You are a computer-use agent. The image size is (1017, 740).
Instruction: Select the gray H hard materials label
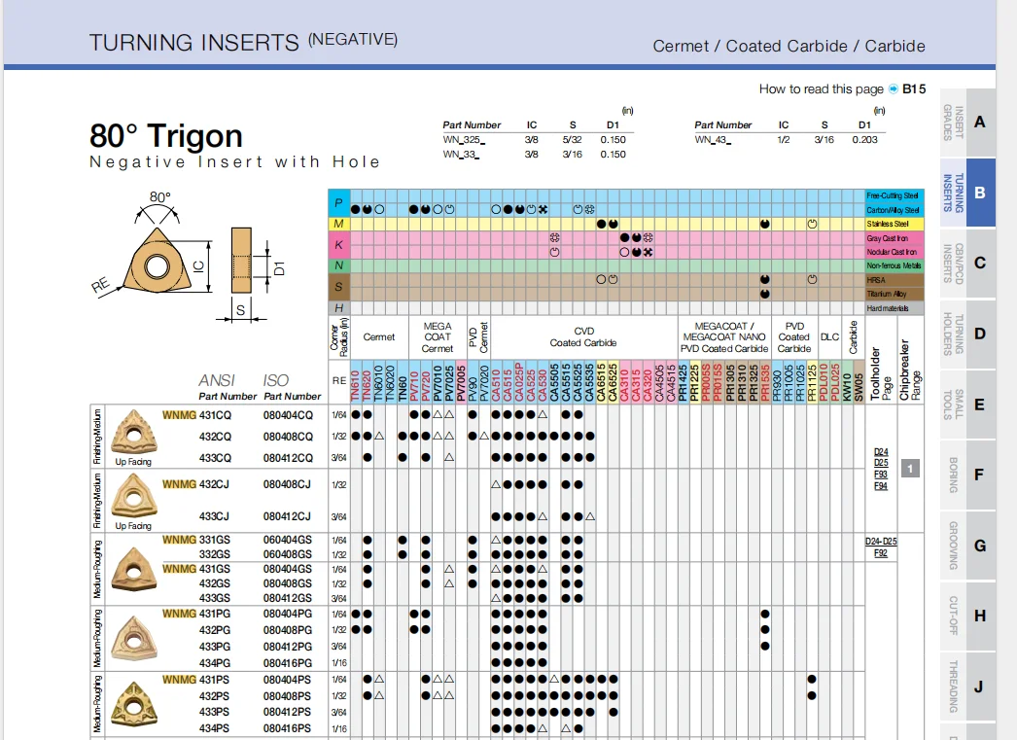pyautogui.click(x=338, y=308)
